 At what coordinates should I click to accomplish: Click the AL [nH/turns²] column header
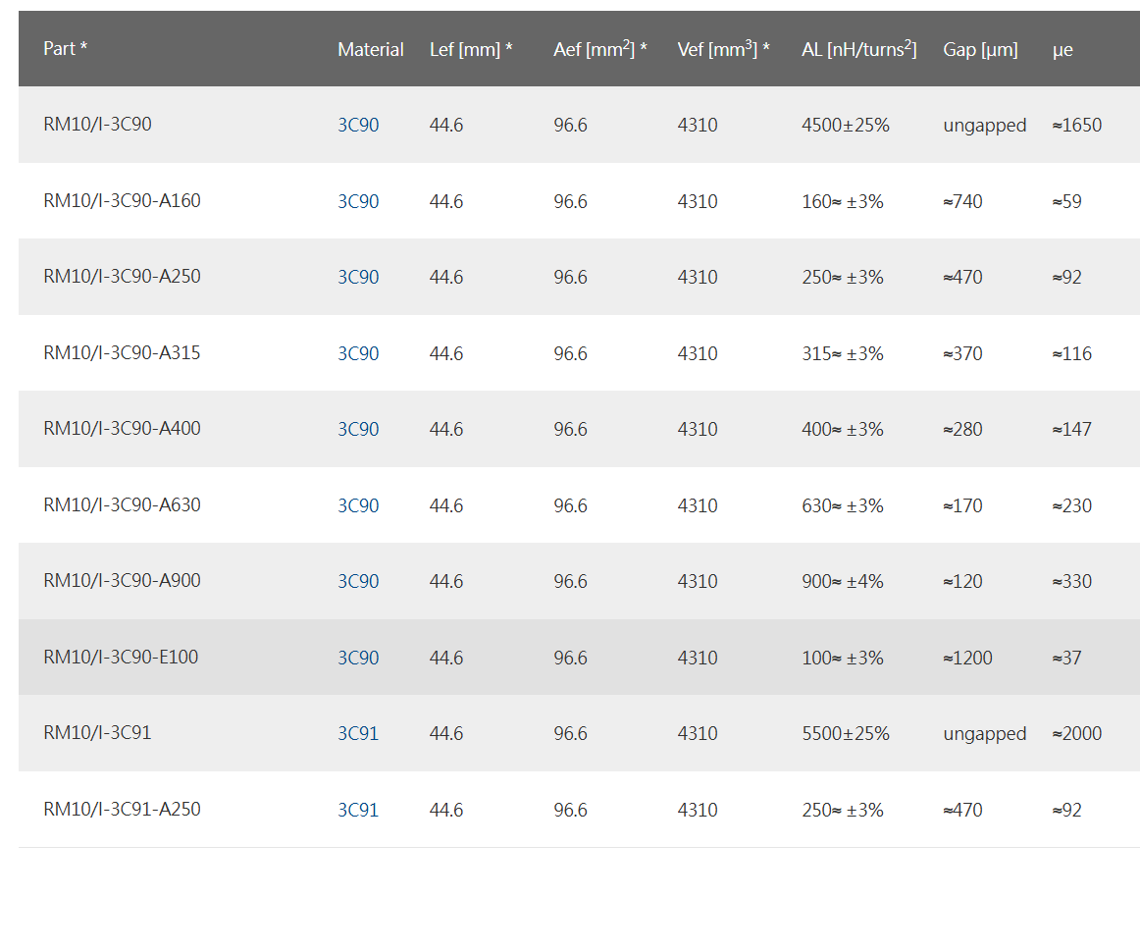858,50
